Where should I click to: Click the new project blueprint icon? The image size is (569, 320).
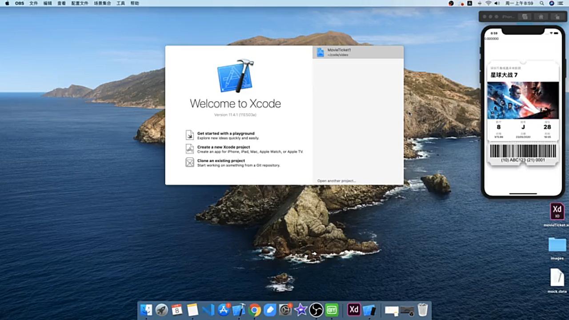point(190,149)
